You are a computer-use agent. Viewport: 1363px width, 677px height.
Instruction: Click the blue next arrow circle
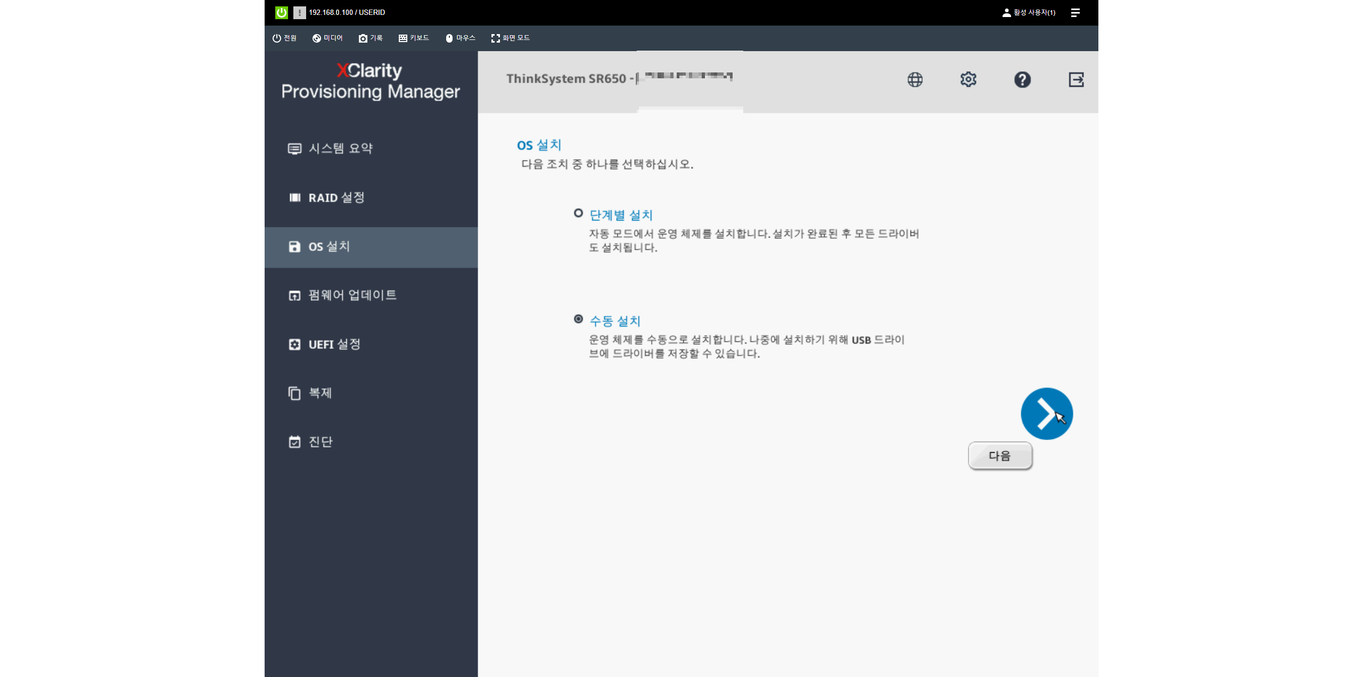[1046, 413]
